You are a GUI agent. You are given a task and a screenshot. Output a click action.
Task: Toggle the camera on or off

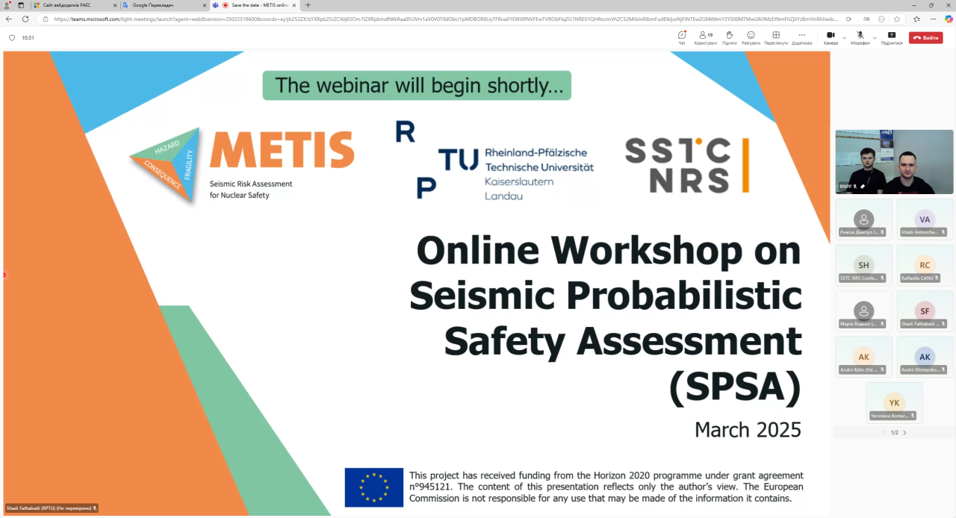pyautogui.click(x=831, y=37)
